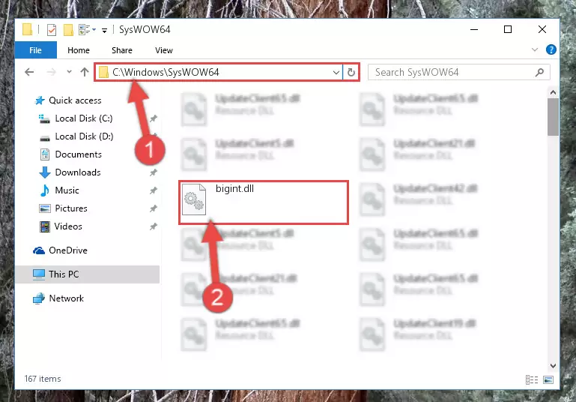Open the File menu tab
The height and width of the screenshot is (402, 576).
[x=36, y=50]
